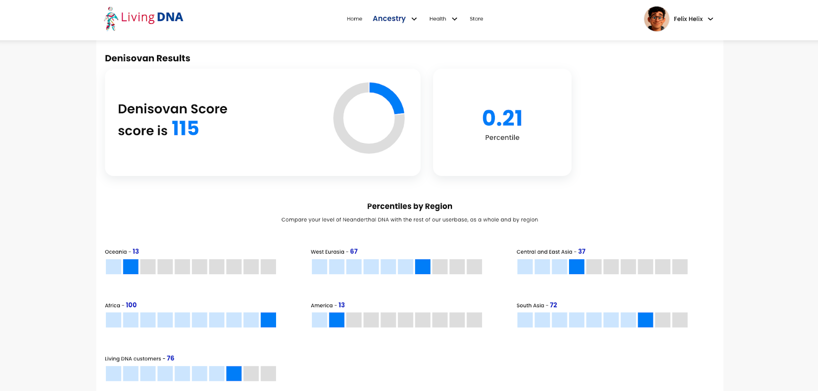
Task: Click the West Eurasia - 67 label
Action: (334, 252)
